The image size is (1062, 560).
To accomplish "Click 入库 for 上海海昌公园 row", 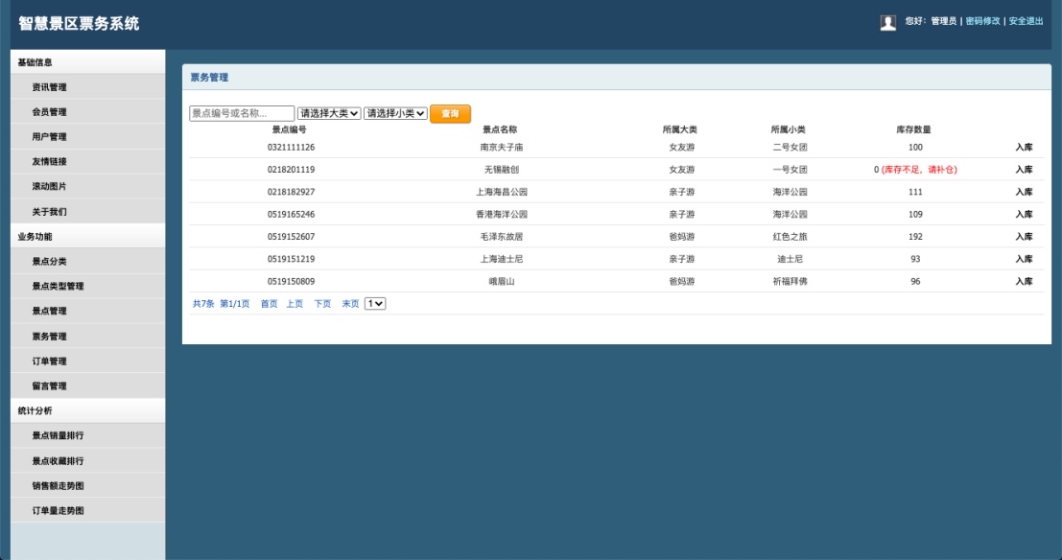I will [x=1024, y=192].
